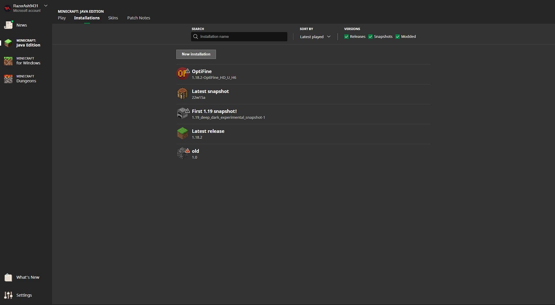Open the What's New clipboard icon
This screenshot has width=555, height=305.
coord(8,277)
